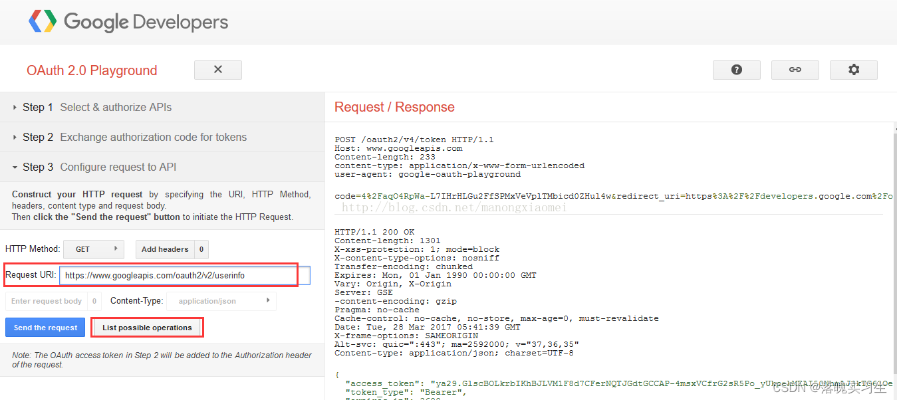Click List possible operations button
Image resolution: width=897 pixels, height=400 pixels.
coord(147,328)
